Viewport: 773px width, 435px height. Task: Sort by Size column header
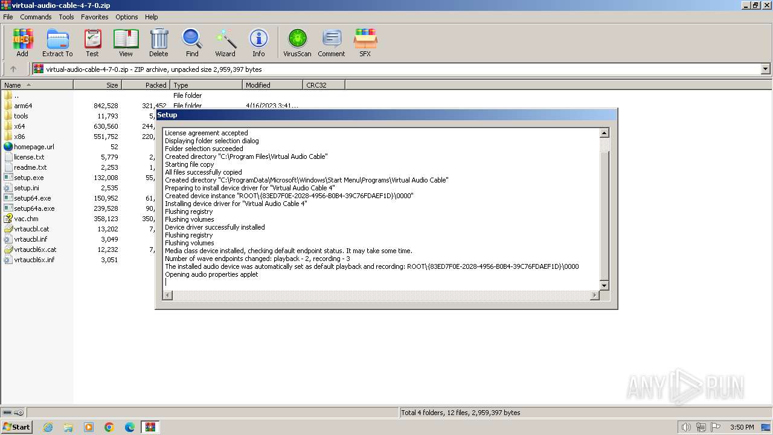click(x=97, y=85)
